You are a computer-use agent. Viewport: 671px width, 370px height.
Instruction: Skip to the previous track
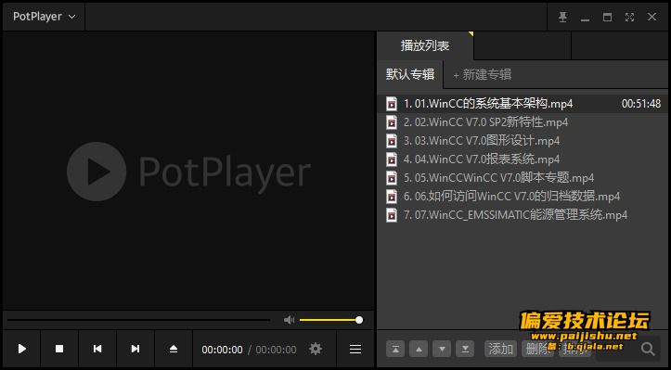[x=97, y=349]
